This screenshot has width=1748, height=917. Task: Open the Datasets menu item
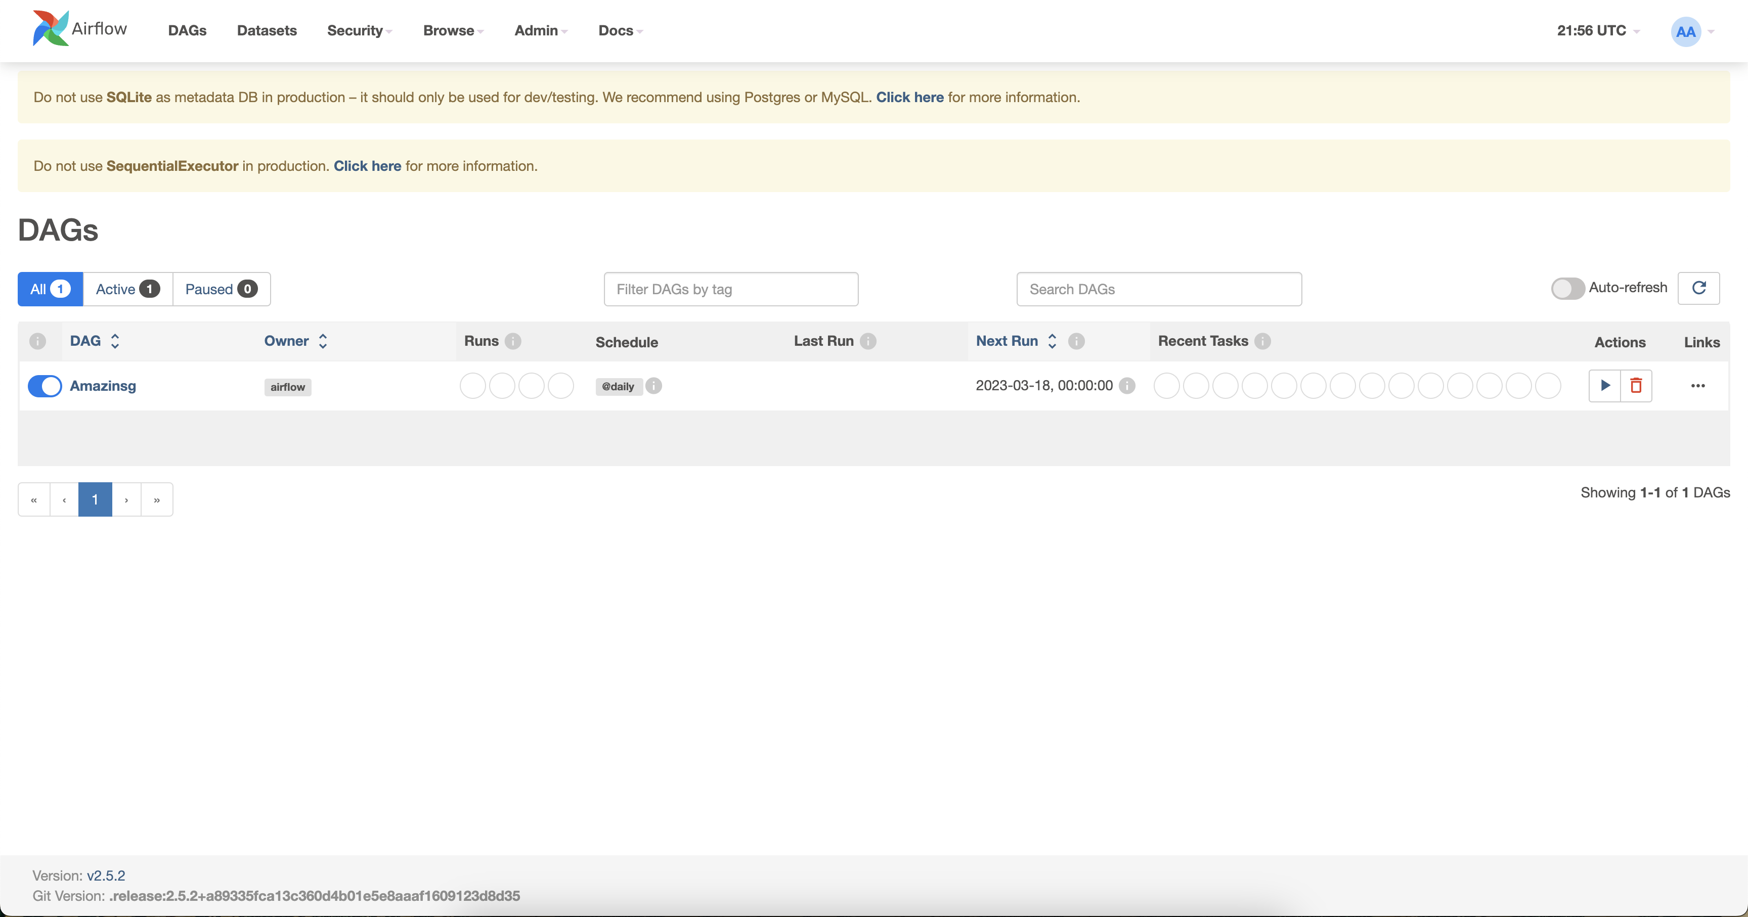[x=266, y=30]
